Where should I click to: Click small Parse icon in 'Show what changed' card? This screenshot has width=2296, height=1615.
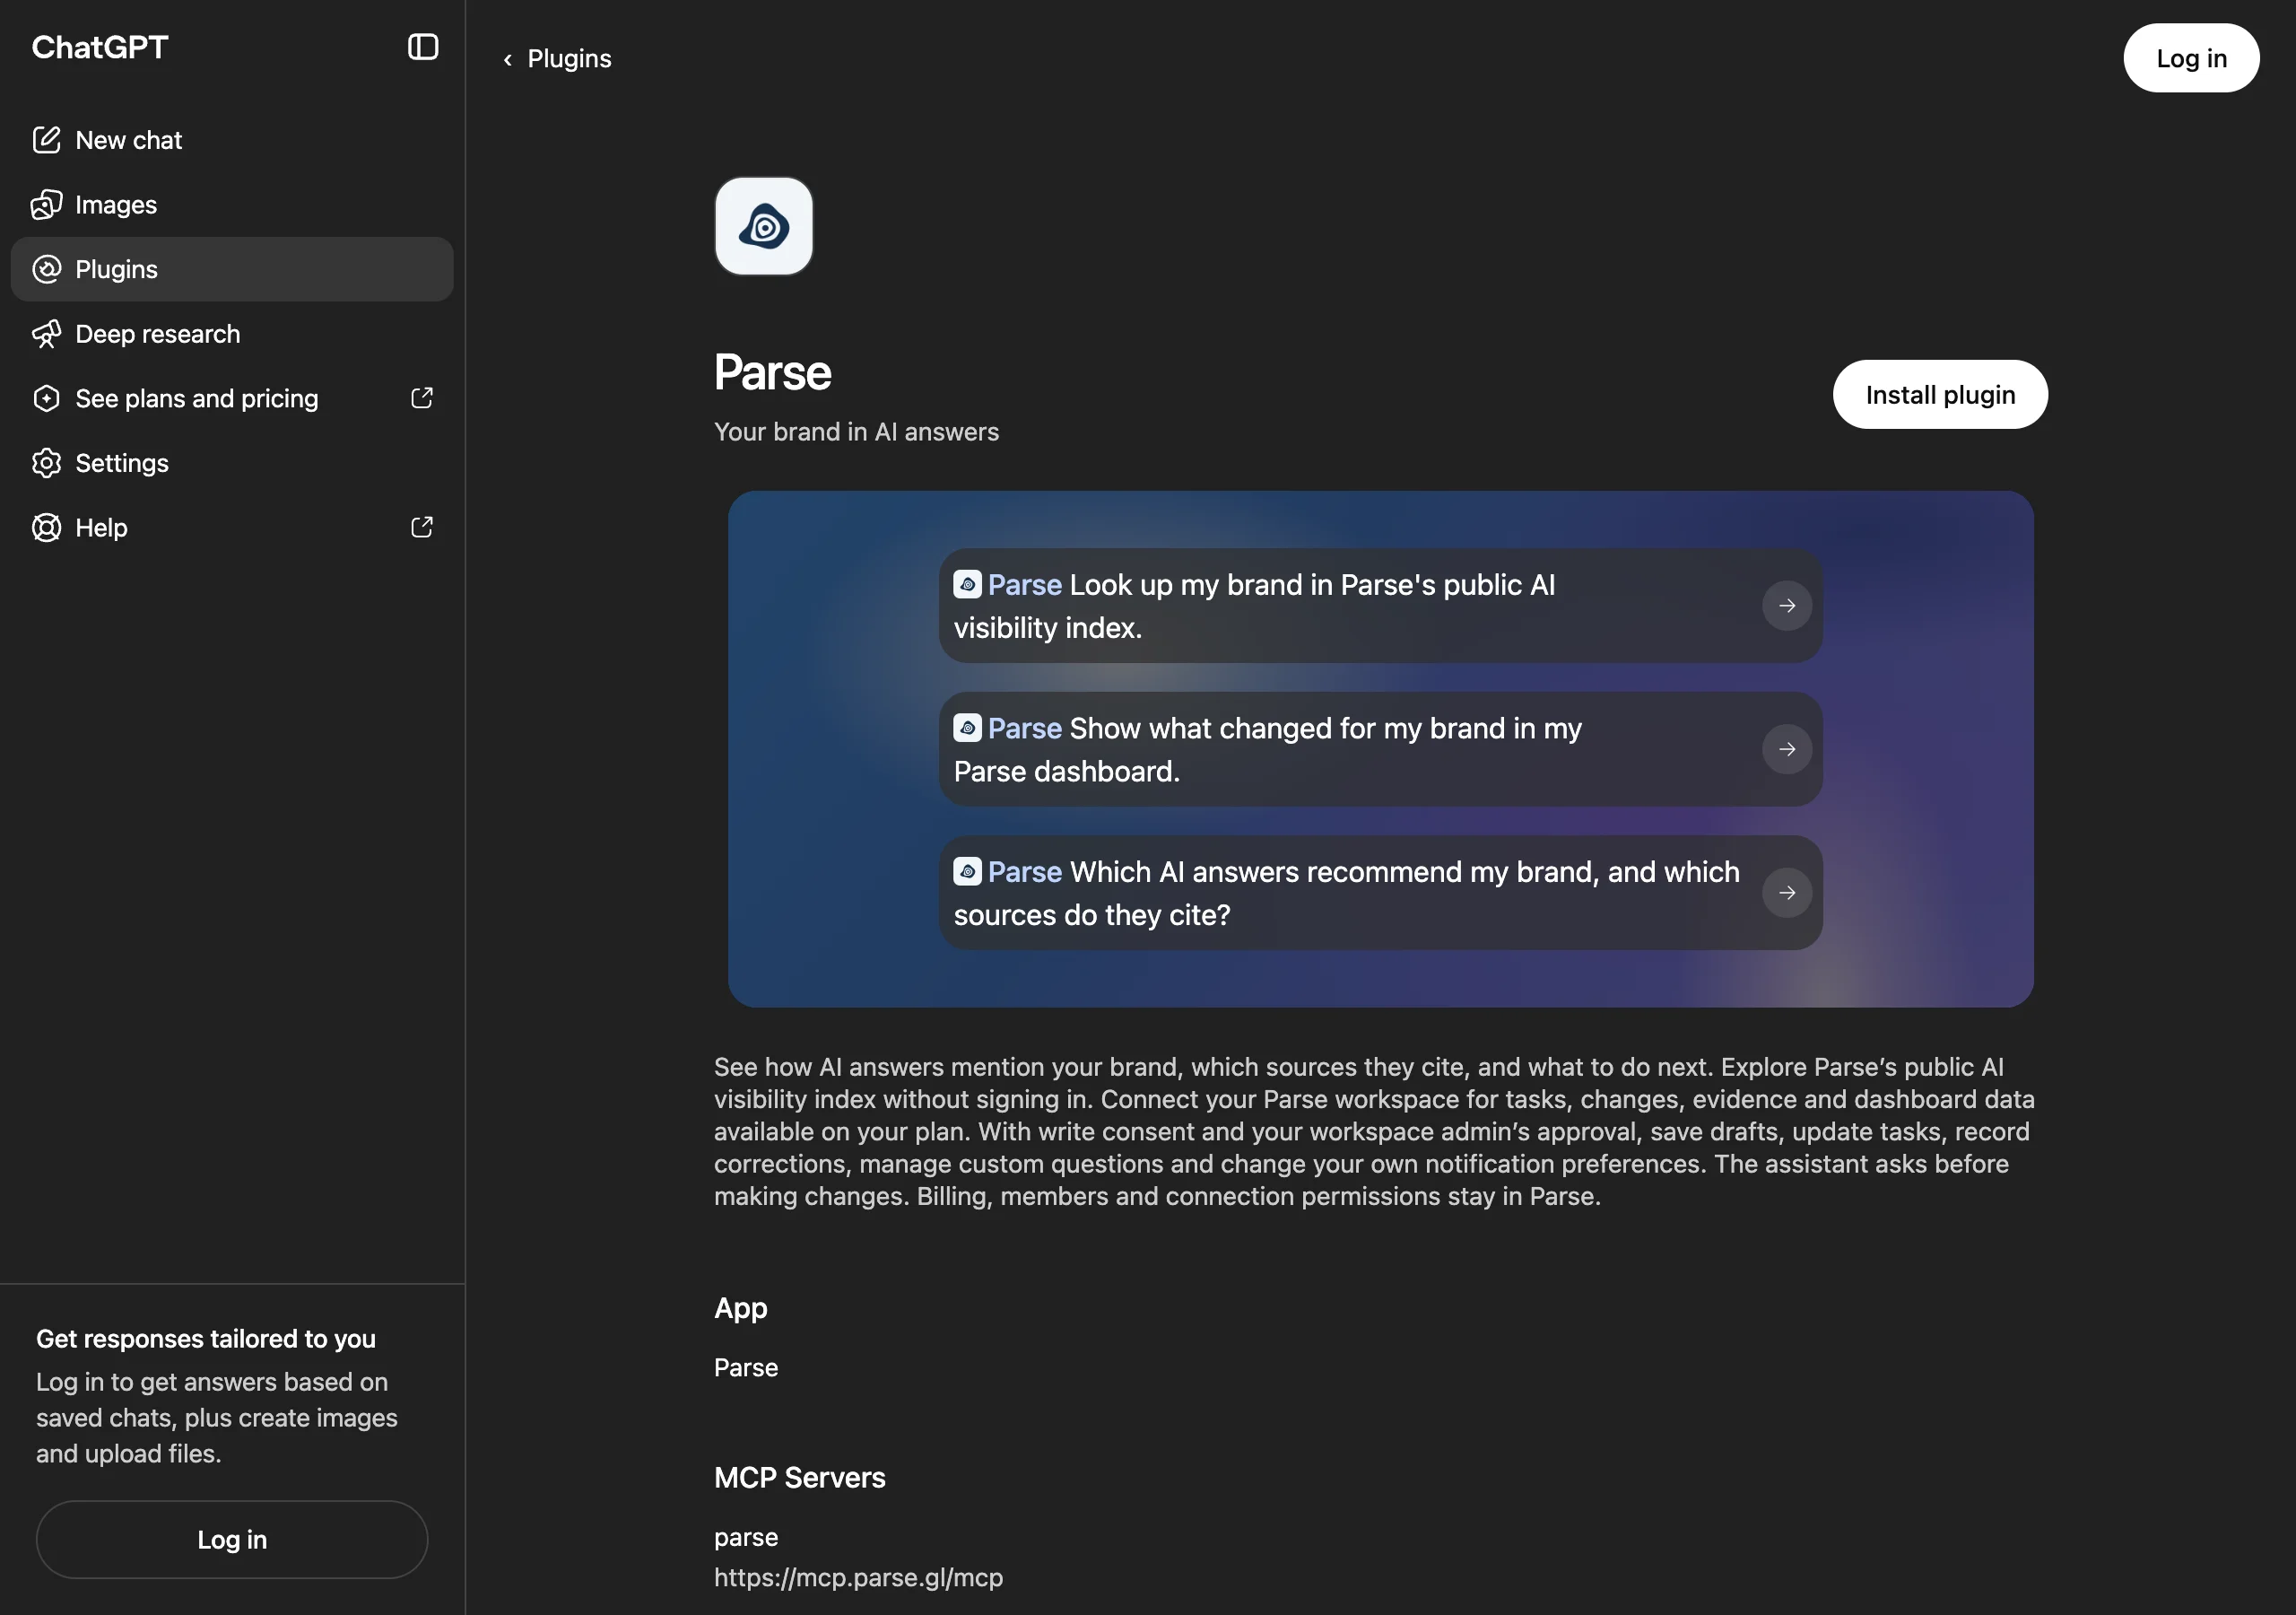(967, 728)
